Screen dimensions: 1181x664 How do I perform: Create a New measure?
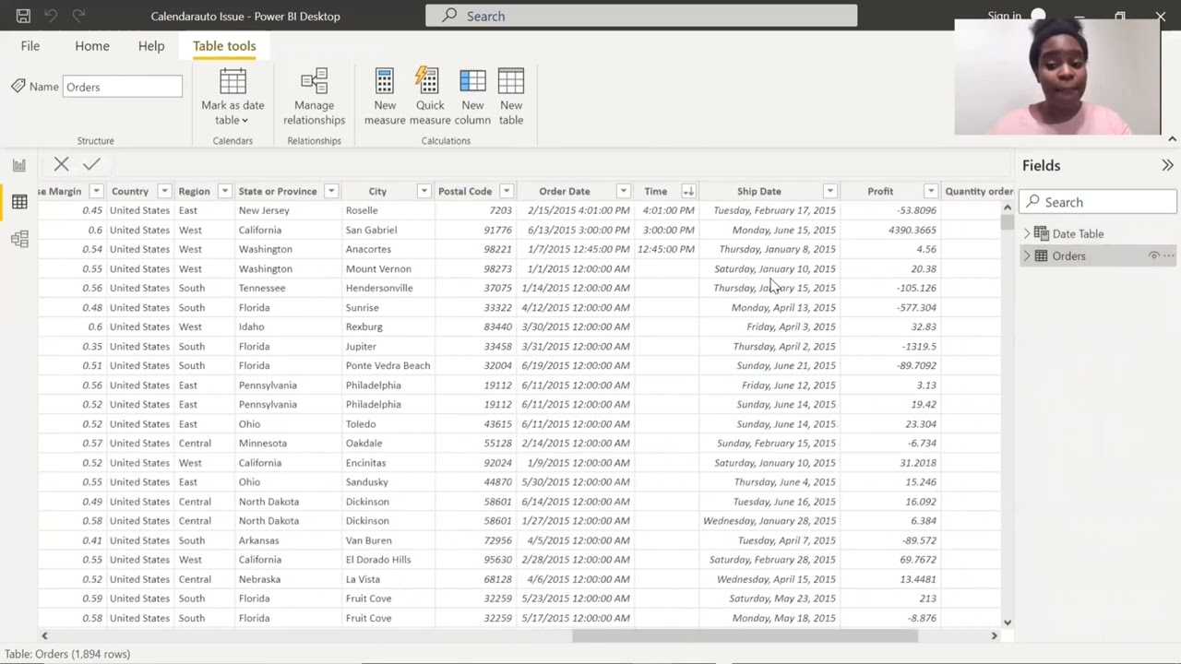tap(385, 97)
